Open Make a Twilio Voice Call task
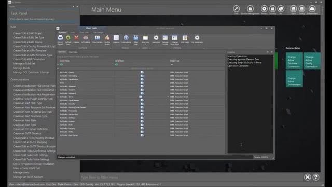Screen dimensions: 332x187 (26, 168)
